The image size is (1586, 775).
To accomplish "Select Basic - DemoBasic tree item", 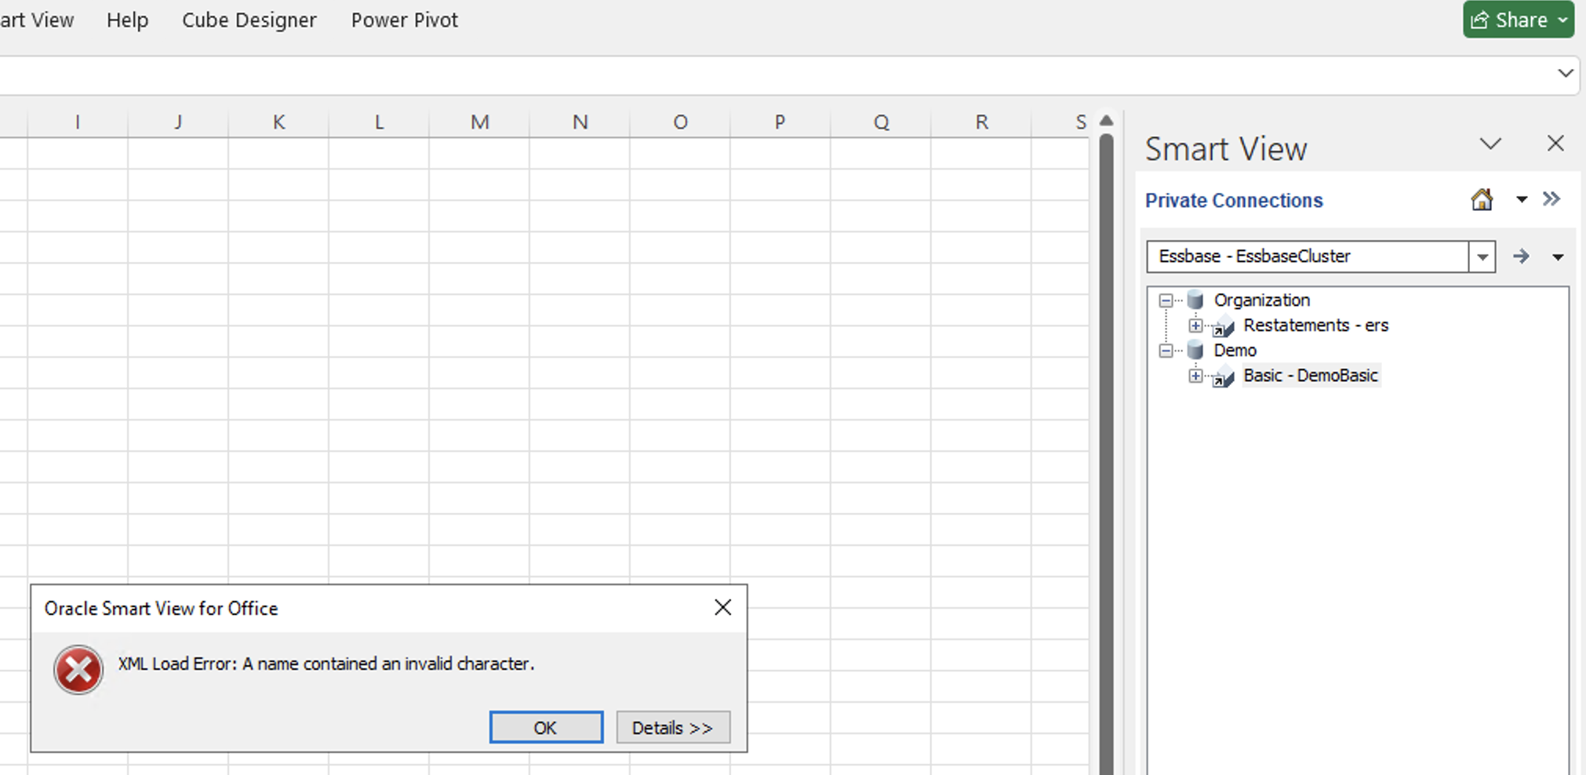I will (x=1310, y=376).
